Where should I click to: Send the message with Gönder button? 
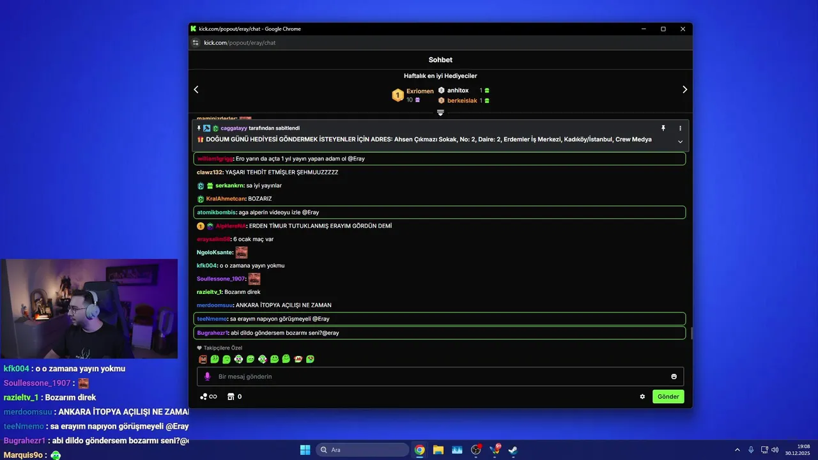(x=668, y=397)
